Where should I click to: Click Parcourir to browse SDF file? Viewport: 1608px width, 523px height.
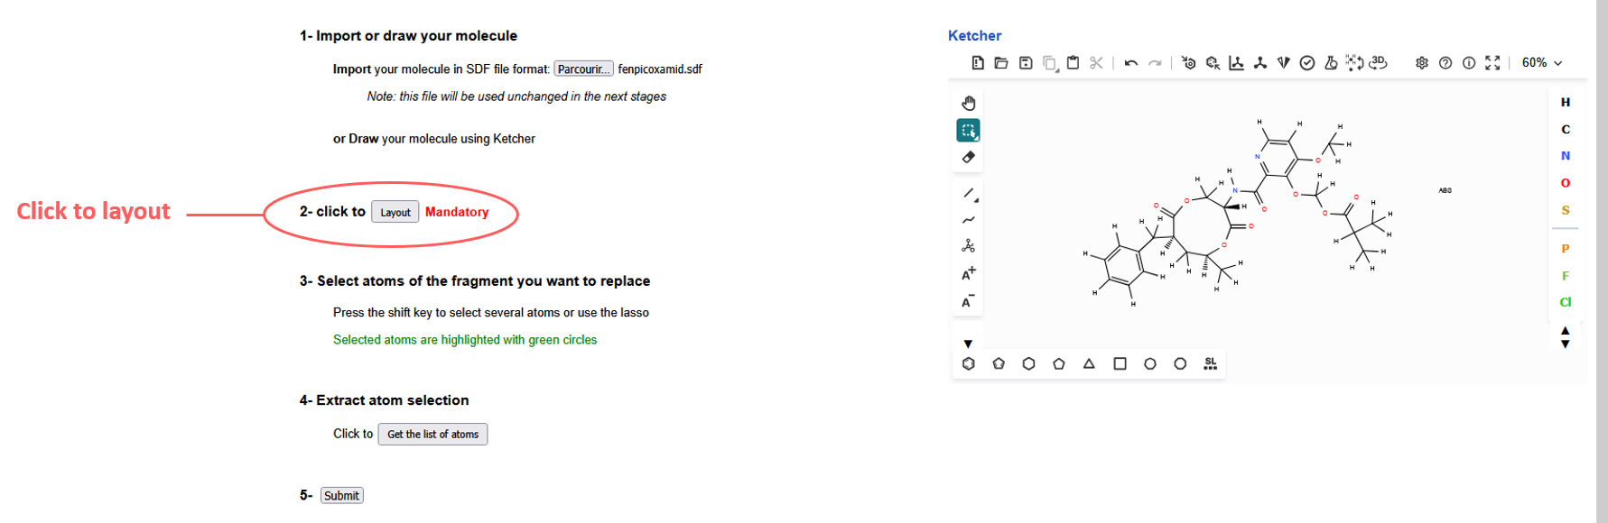pos(583,69)
